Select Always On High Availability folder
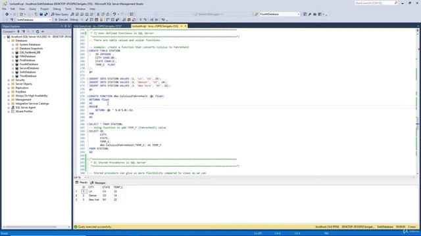 click(31, 96)
